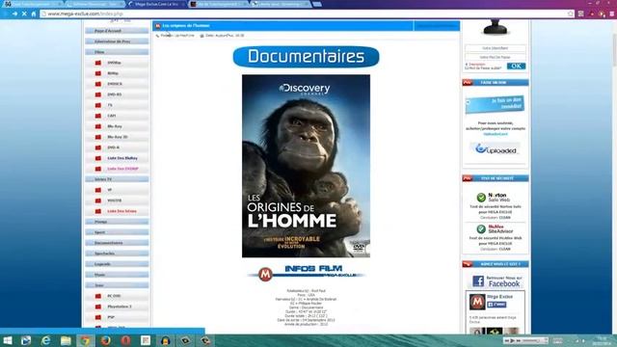Click the play button in bottom-right player
617x347 pixels.
512,340
